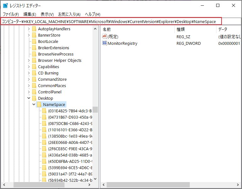Sort values by 種類 column header

(x=195, y=29)
